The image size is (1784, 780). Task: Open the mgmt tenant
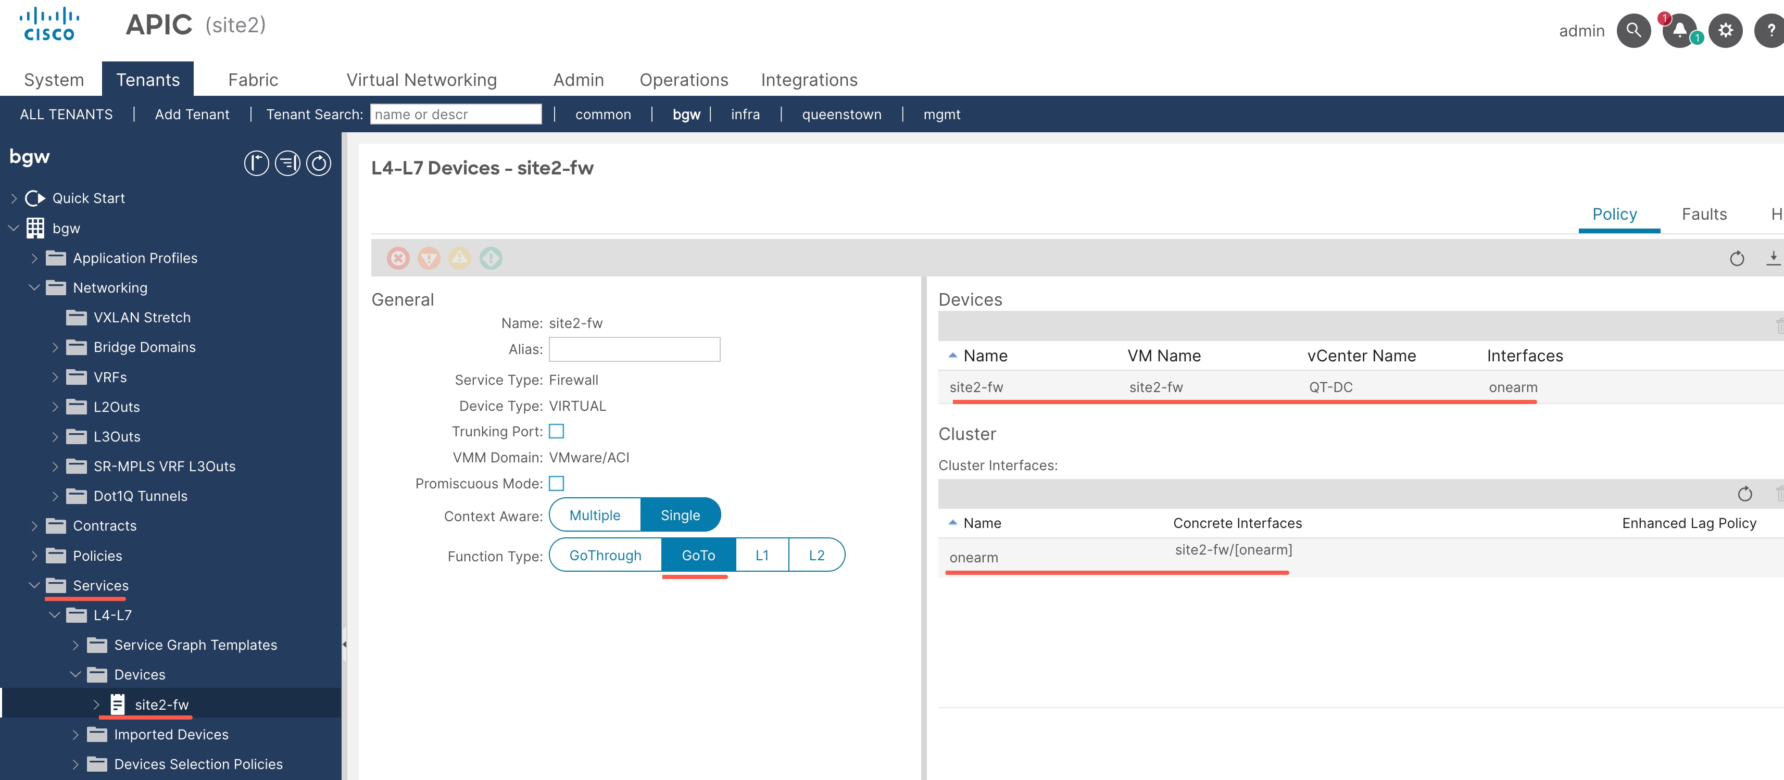(941, 115)
